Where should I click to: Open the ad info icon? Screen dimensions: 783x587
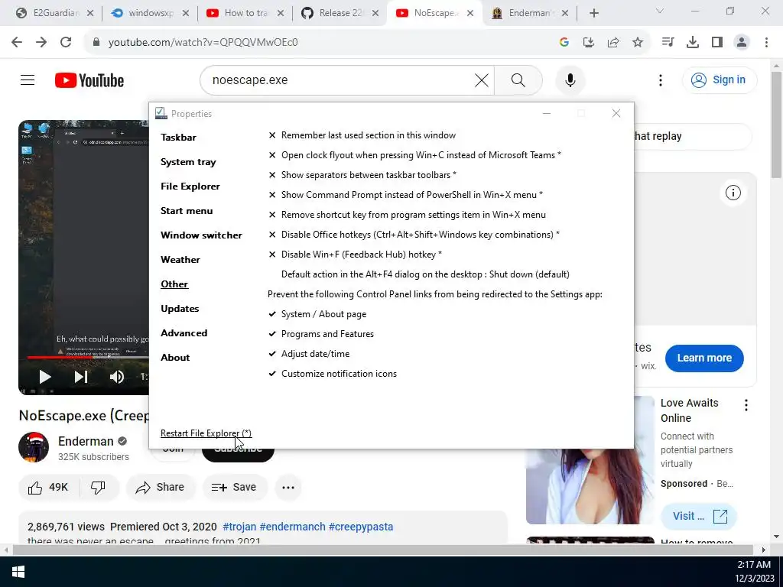point(733,193)
